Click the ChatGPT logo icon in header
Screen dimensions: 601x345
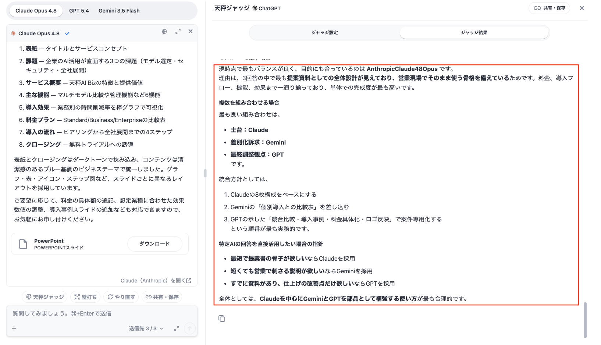255,8
